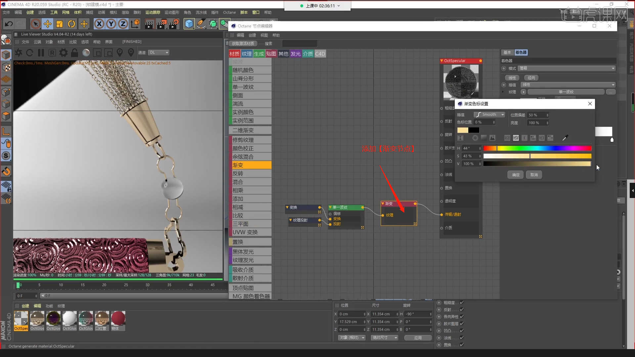Click the Live Viewer clay mode sphere
Screen dimensions: 635x357
coord(86,53)
